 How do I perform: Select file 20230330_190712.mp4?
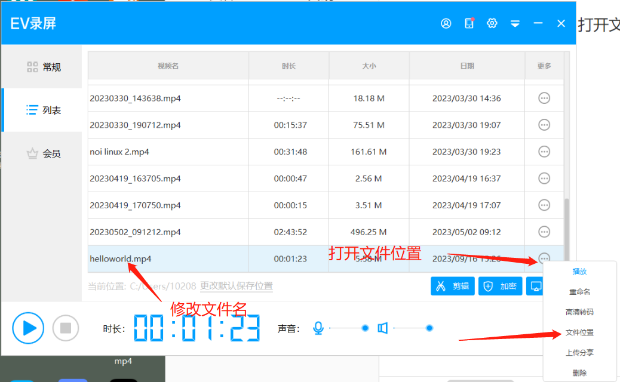click(135, 125)
